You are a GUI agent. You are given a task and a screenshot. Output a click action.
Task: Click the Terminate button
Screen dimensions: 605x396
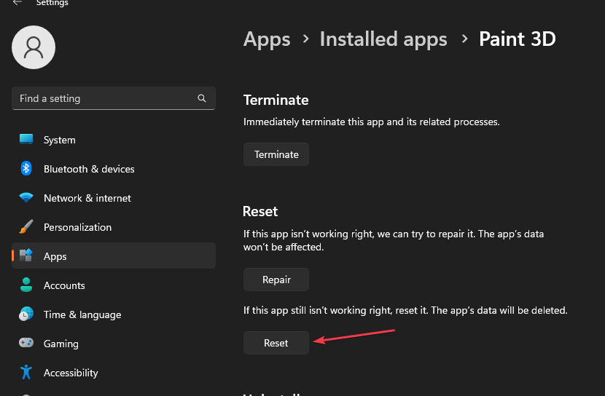[276, 154]
